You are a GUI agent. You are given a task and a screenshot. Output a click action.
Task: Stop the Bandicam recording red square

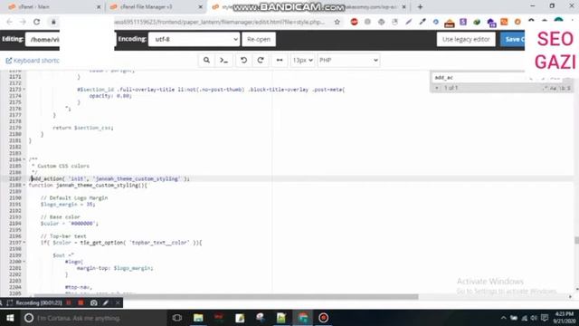[x=81, y=303]
